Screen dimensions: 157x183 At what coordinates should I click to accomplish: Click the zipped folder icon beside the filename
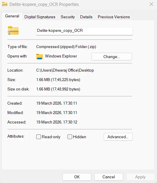[x=13, y=31]
